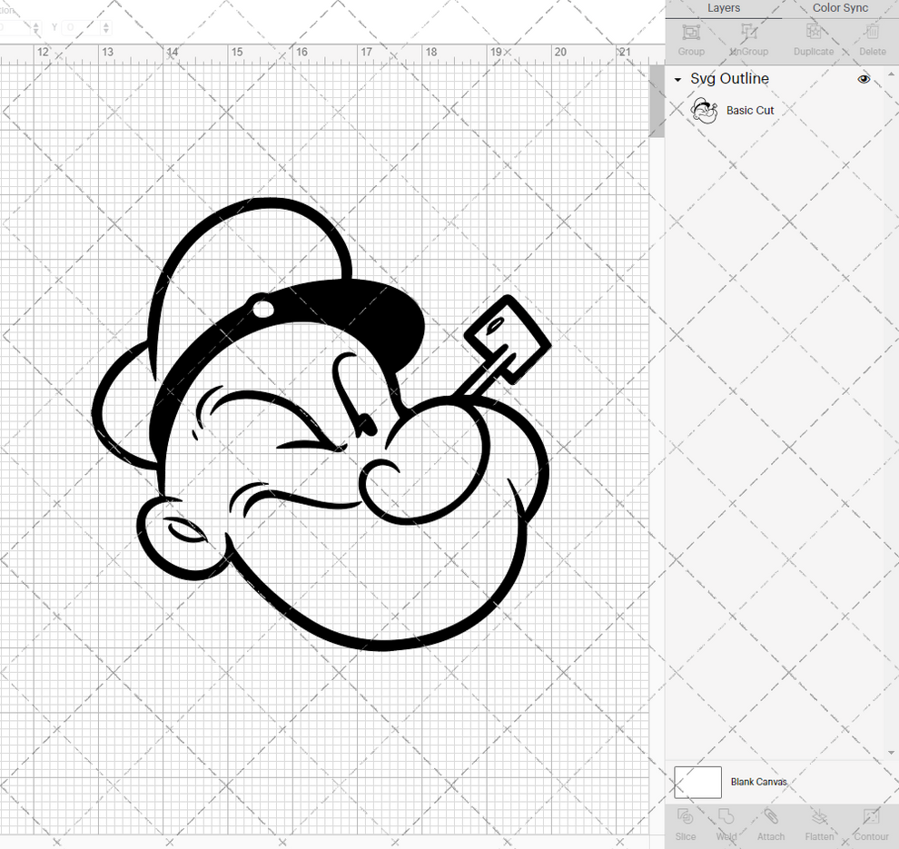This screenshot has width=899, height=849.
Task: Open the Contour tool
Action: point(872,824)
